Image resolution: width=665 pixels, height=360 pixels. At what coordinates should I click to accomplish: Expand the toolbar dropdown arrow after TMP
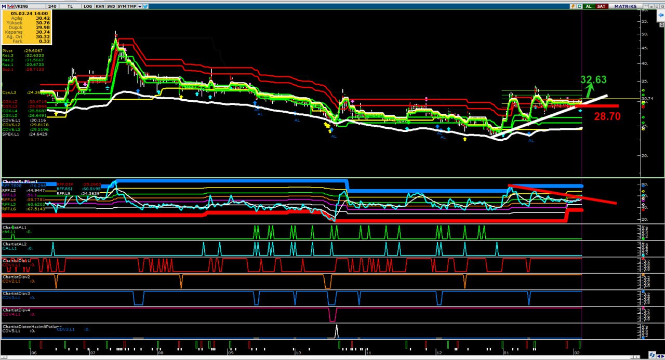140,6
